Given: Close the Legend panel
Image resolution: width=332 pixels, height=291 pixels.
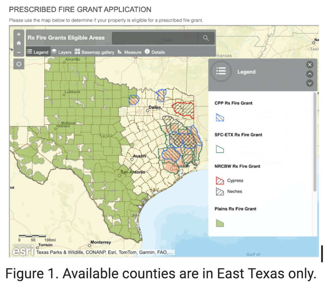Looking at the screenshot, I should (x=310, y=64).
